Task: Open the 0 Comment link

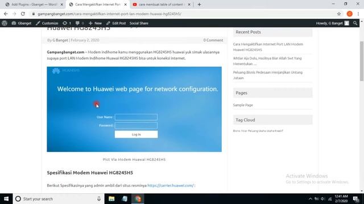Action: (213, 40)
